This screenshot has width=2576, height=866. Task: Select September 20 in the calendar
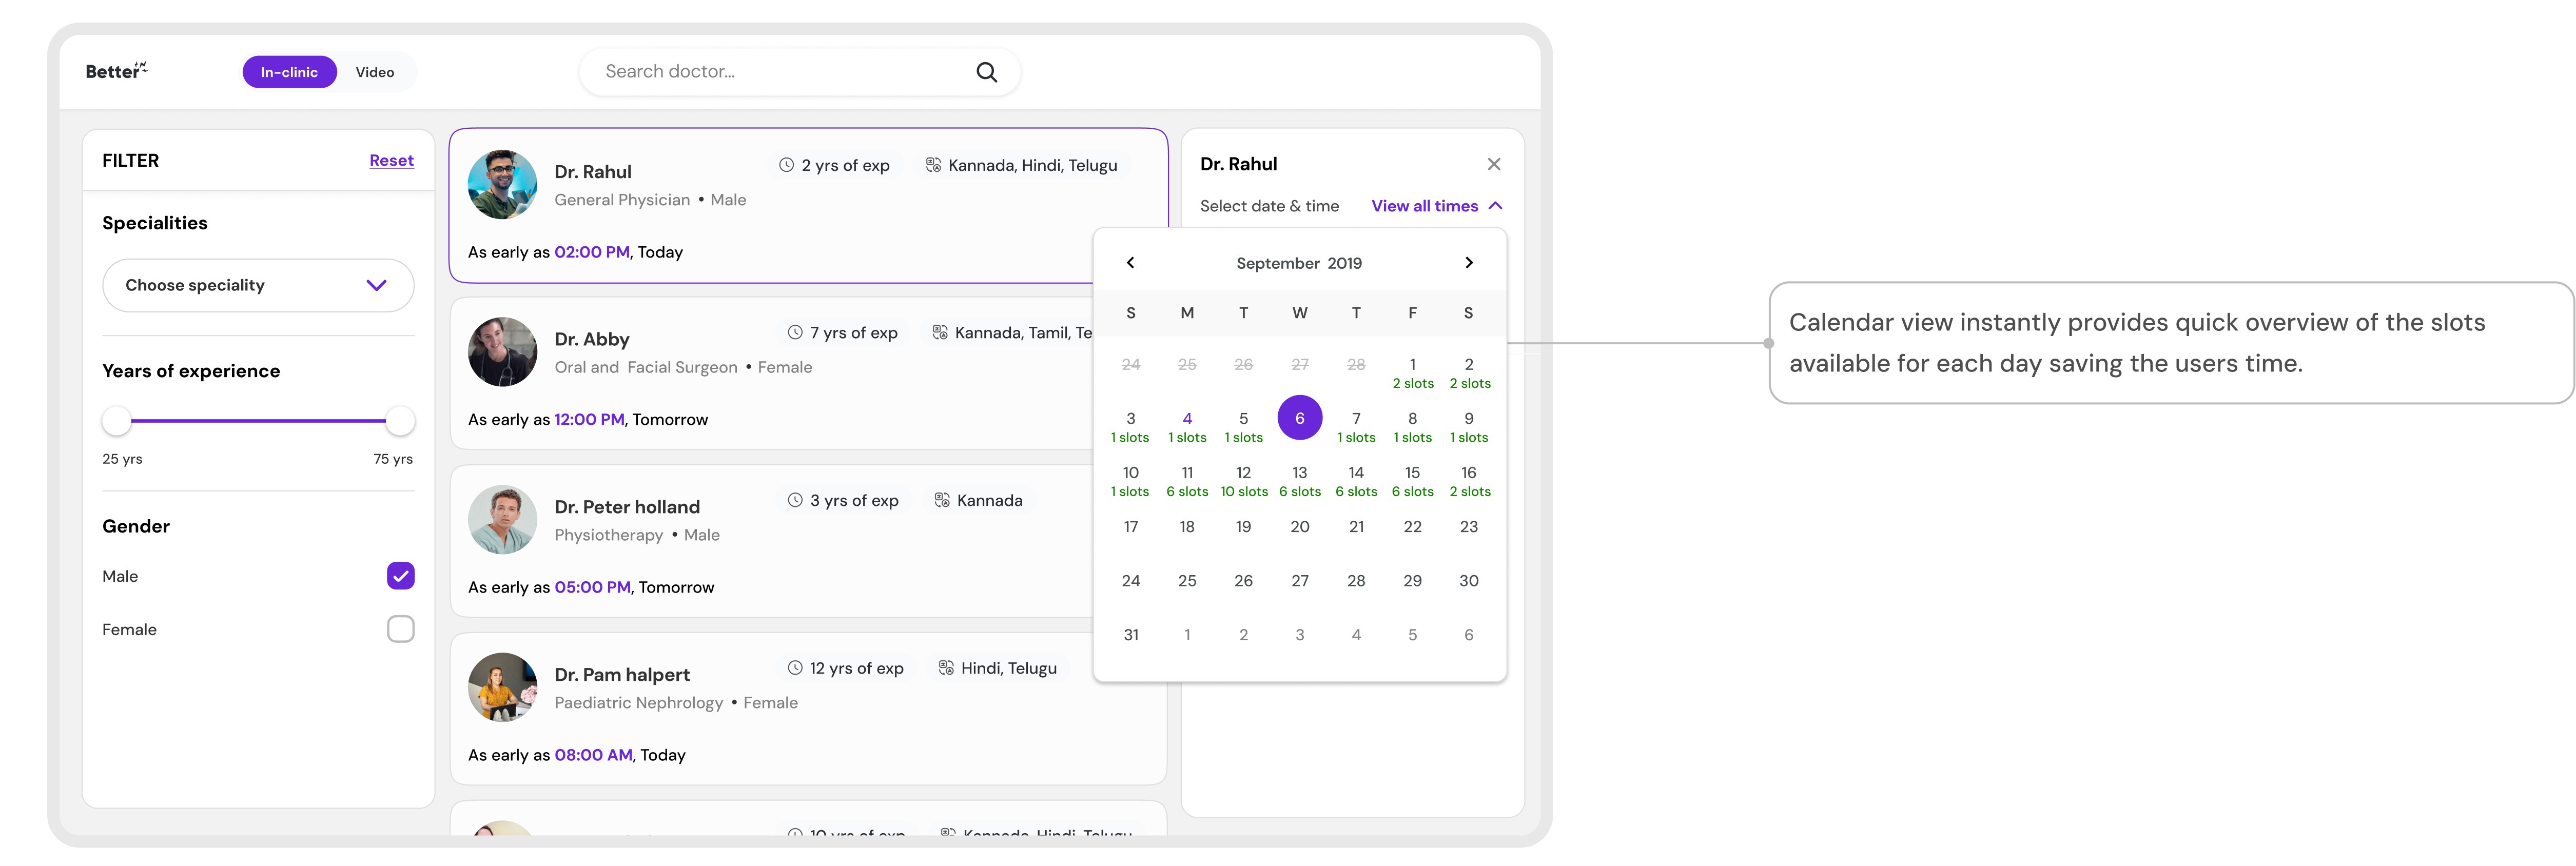click(1300, 527)
